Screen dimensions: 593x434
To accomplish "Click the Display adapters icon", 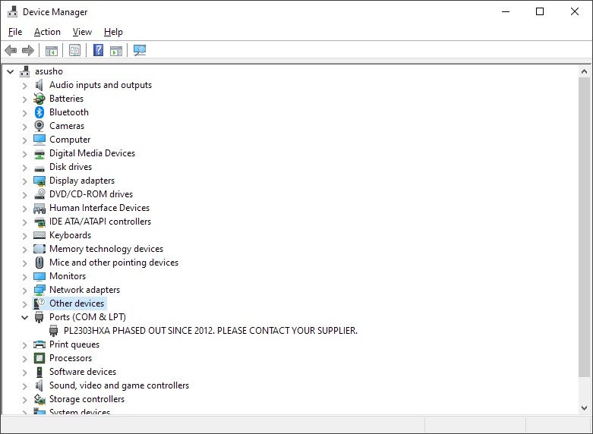I will (x=39, y=181).
